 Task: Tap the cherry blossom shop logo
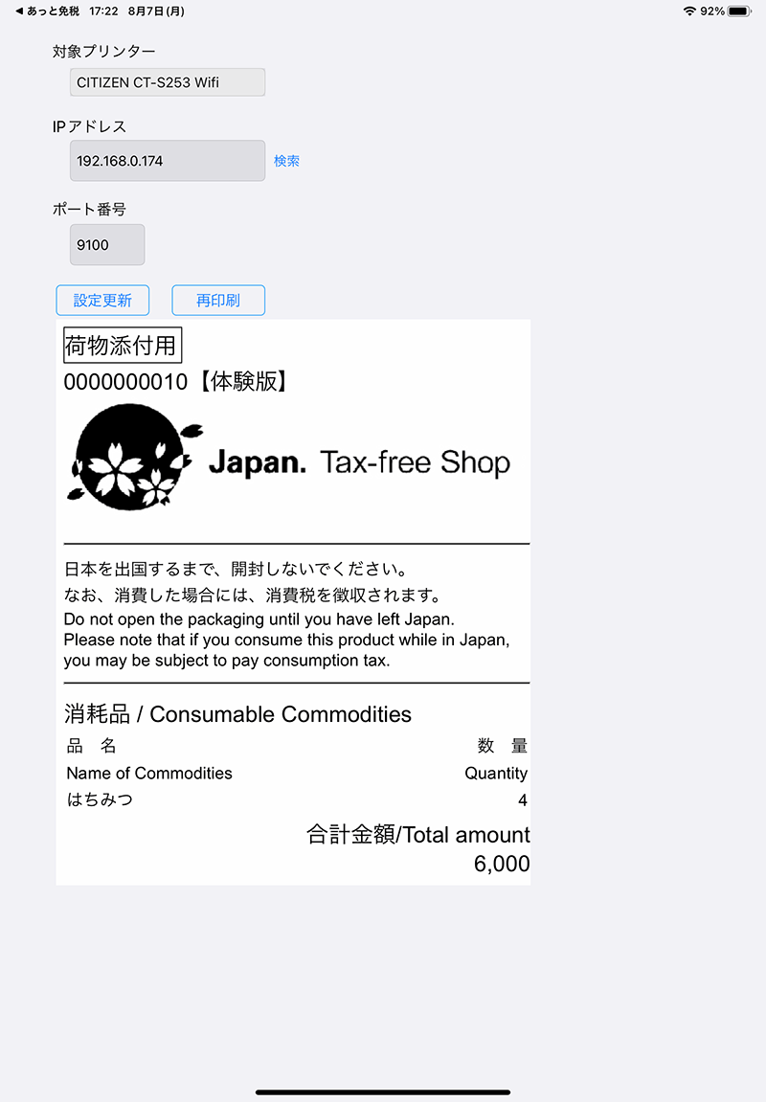(134, 457)
